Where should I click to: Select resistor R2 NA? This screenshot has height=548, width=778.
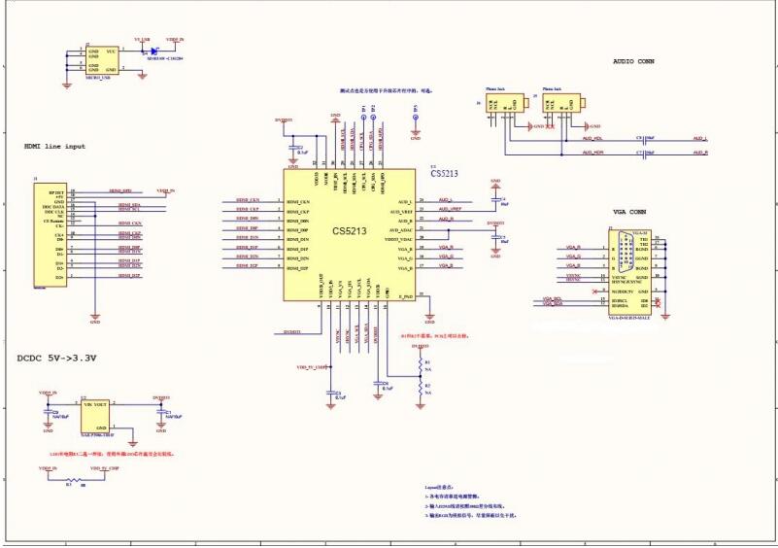(x=421, y=389)
